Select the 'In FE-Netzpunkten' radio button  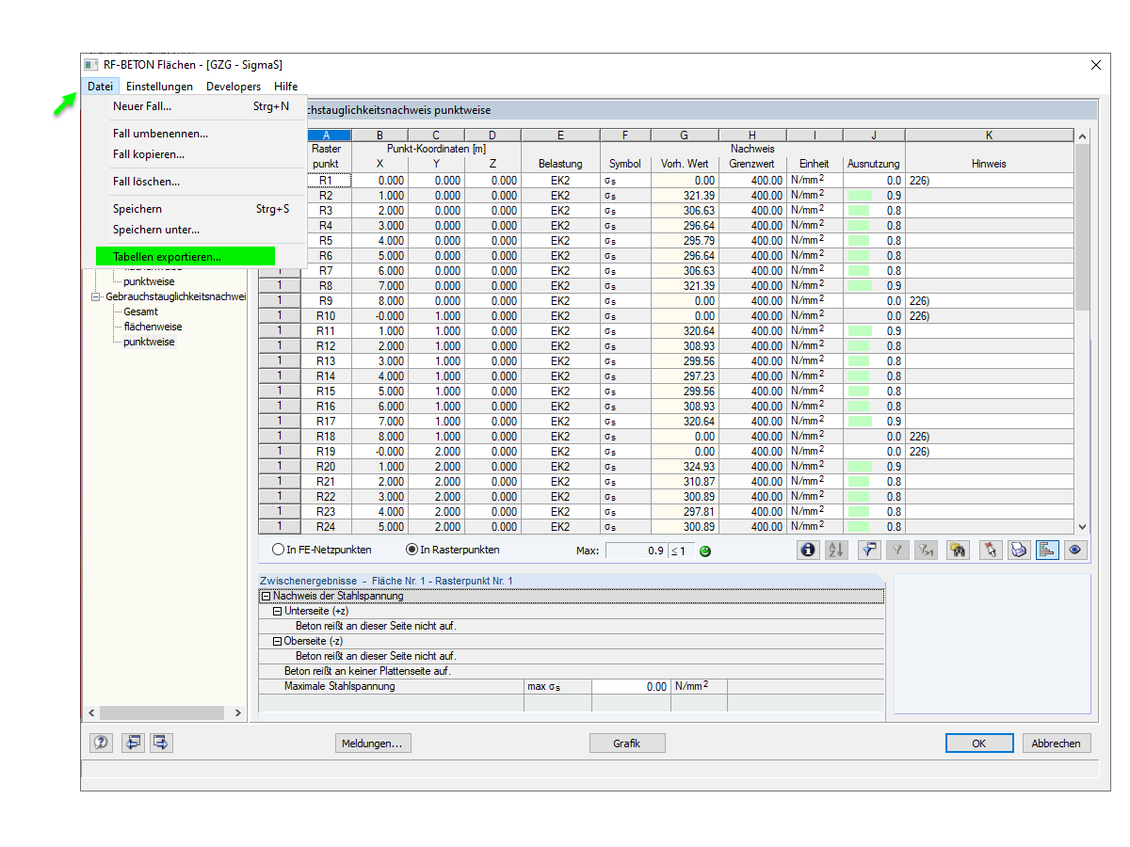pos(278,550)
